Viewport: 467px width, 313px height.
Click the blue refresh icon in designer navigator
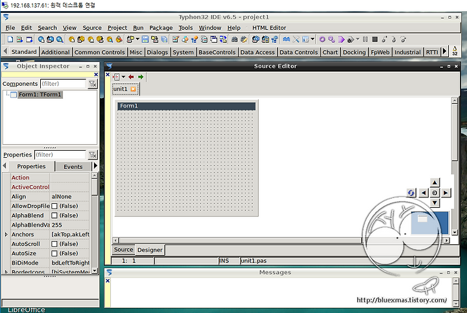[x=411, y=193]
